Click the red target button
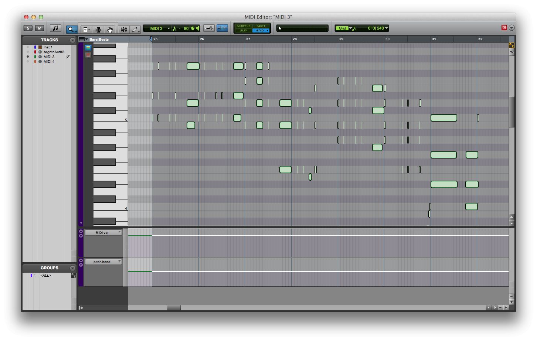This screenshot has width=537, height=341. (504, 28)
